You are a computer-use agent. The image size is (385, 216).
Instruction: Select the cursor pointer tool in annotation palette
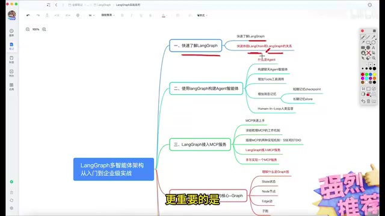click(363, 58)
